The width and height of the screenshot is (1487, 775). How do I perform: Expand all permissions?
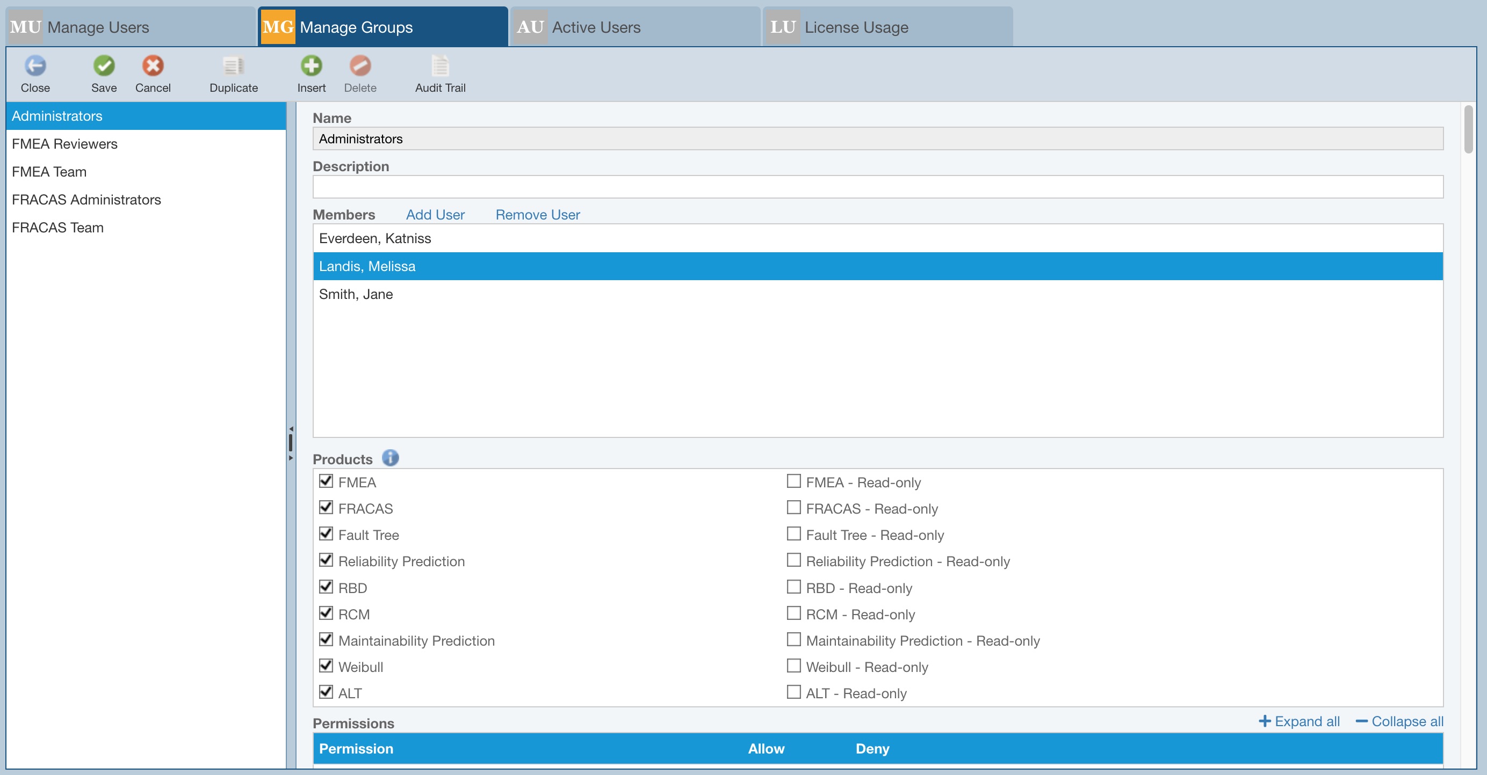(x=1300, y=721)
